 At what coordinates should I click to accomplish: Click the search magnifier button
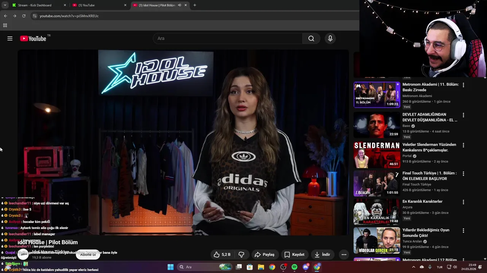(311, 38)
